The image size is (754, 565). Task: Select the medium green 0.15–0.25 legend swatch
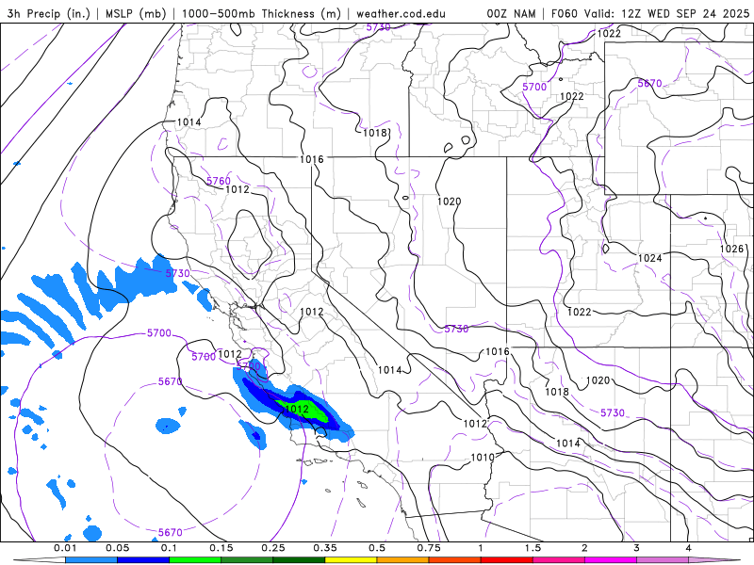tap(247, 560)
